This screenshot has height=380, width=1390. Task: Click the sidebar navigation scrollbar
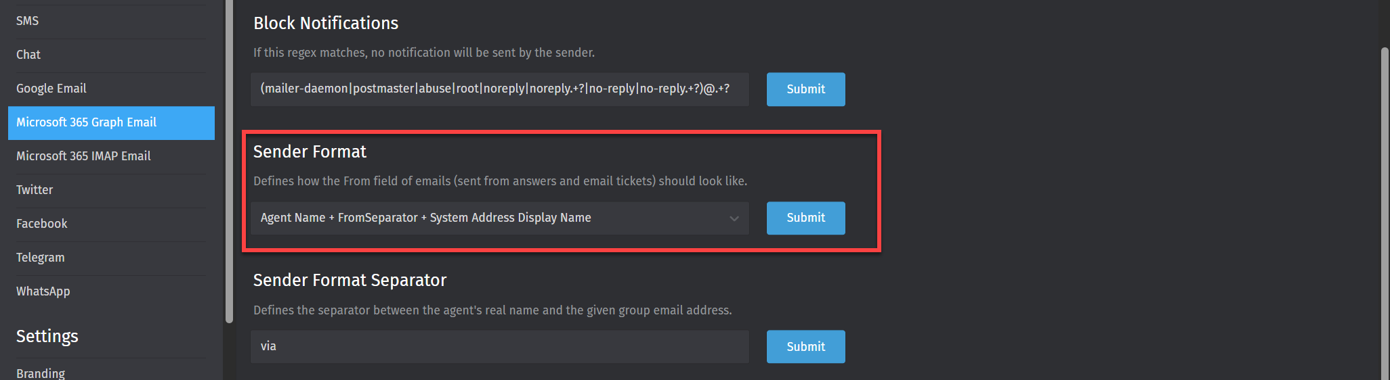click(229, 162)
